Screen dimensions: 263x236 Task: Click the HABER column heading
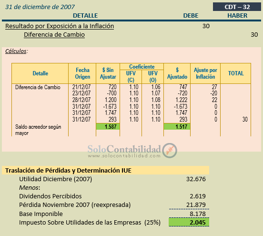tap(237, 16)
